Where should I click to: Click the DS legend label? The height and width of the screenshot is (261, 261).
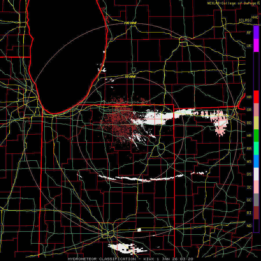[249, 174]
